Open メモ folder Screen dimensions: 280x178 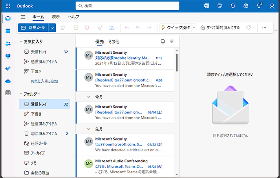pyautogui.click(x=44, y=163)
